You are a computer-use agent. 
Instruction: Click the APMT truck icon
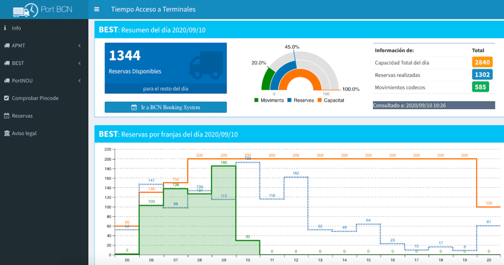tap(7, 46)
